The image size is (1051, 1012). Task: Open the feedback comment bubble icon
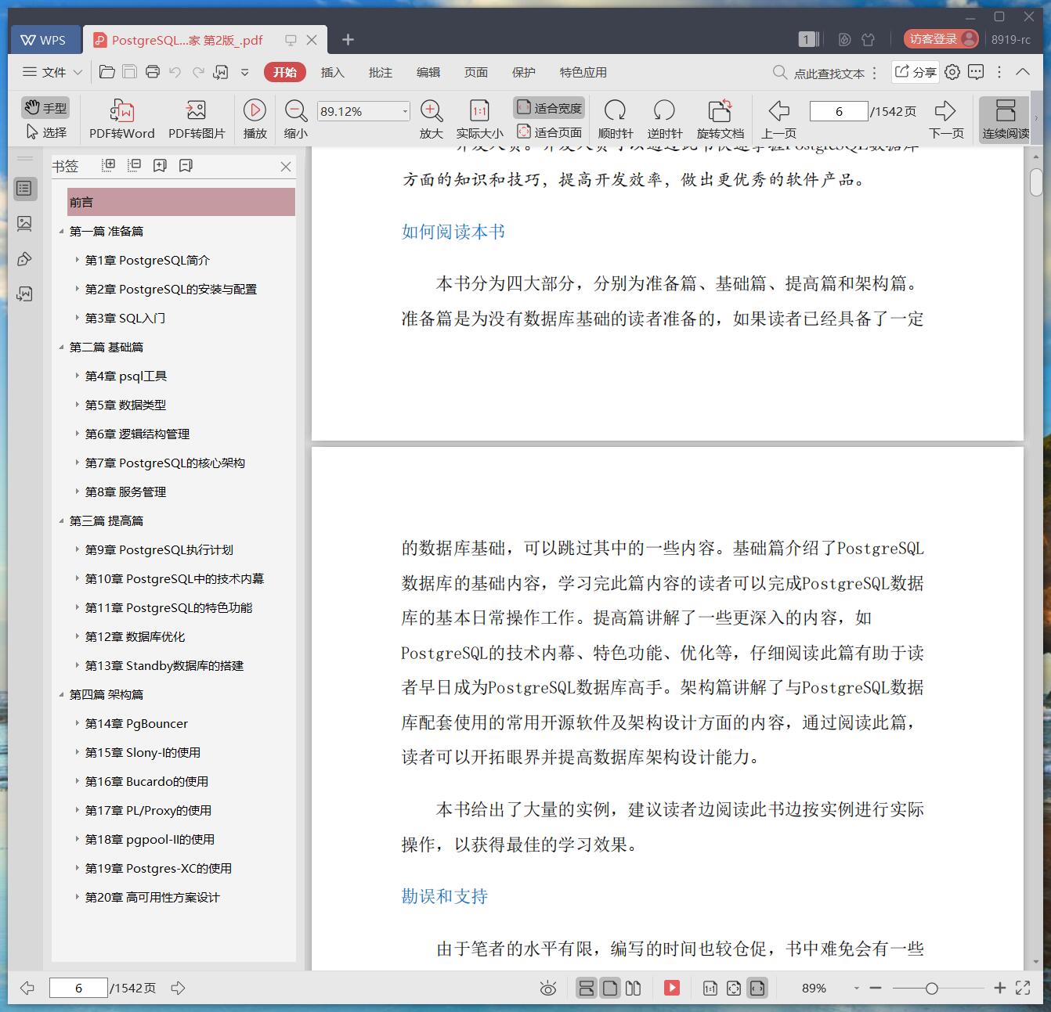pyautogui.click(x=976, y=72)
